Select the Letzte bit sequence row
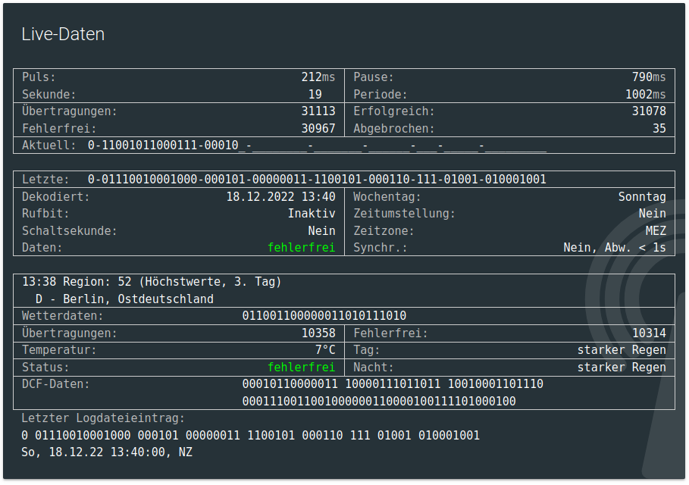Image resolution: width=689 pixels, height=485 pixels. coord(317,180)
